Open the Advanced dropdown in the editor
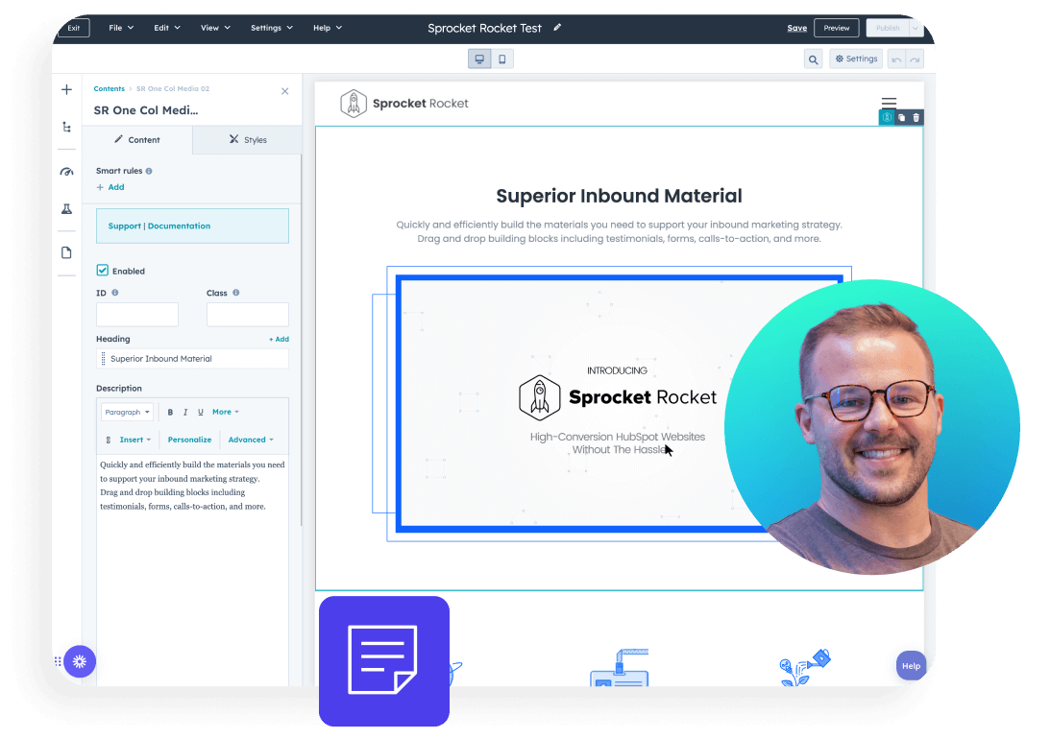This screenshot has width=1051, height=738. coord(248,440)
